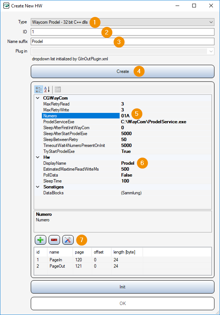Click the red minus remove datablock button
This screenshot has height=315, width=220.
(x=54, y=240)
